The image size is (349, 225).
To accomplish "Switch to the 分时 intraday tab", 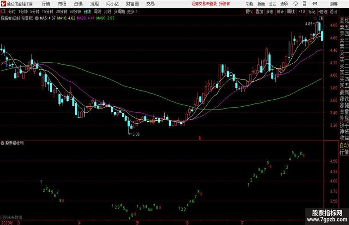I will click(x=12, y=12).
